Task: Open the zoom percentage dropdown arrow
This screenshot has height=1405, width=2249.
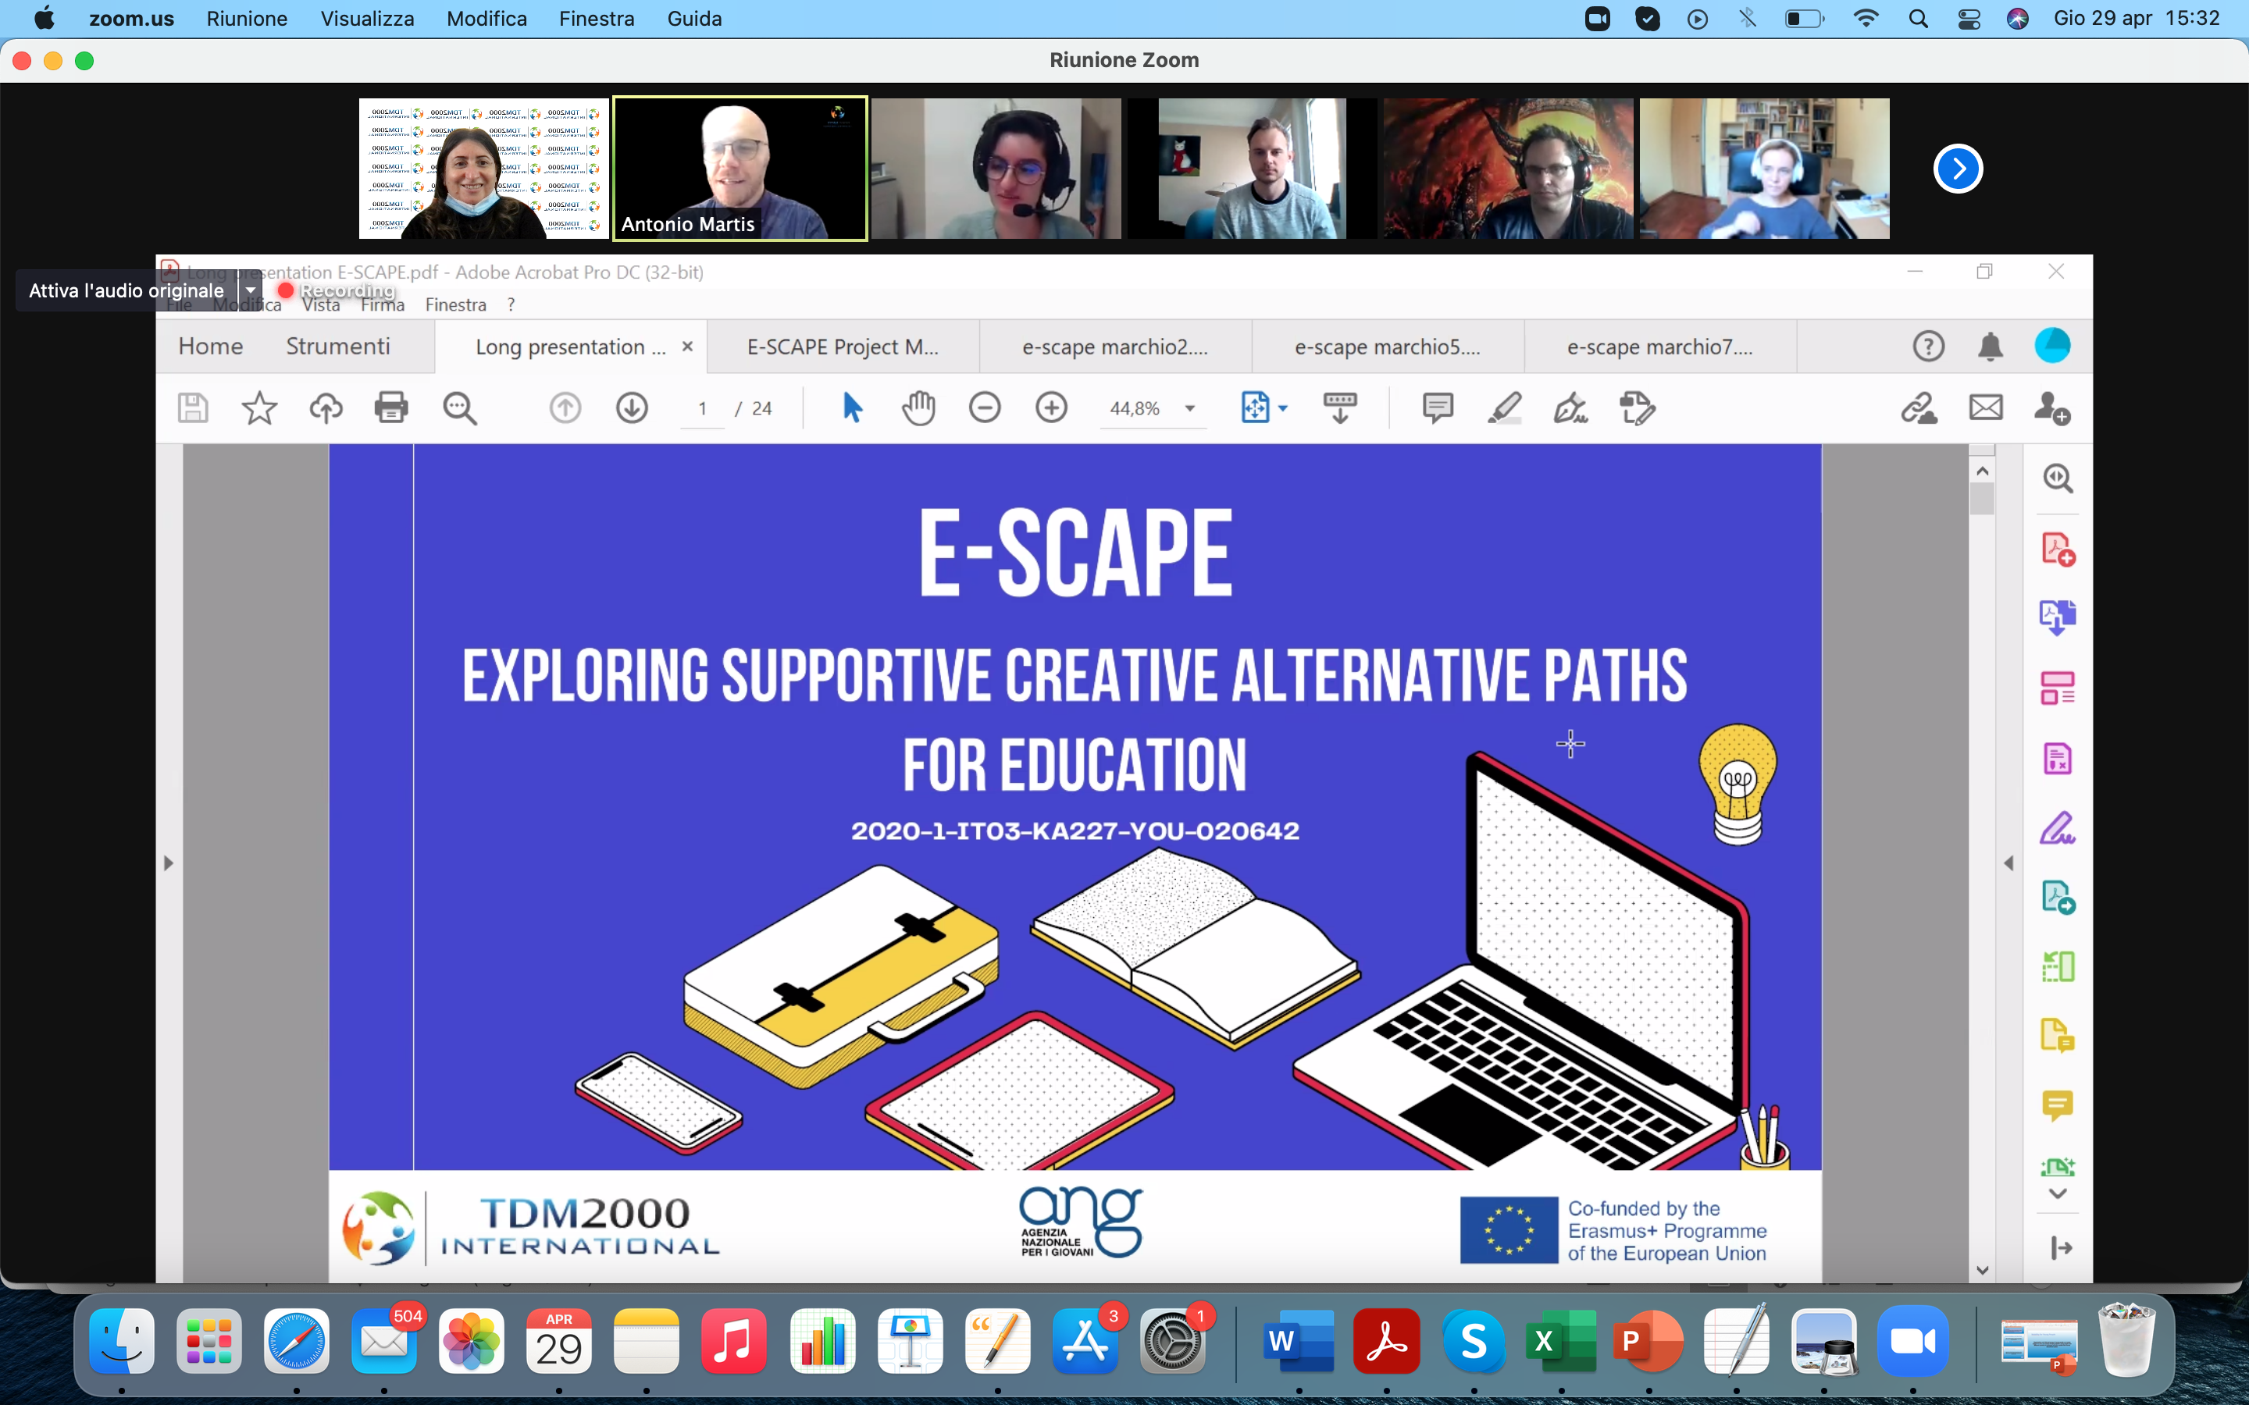Action: 1189,409
